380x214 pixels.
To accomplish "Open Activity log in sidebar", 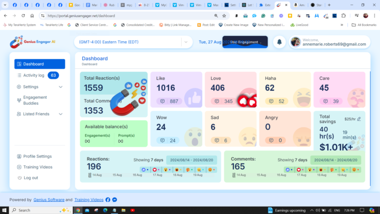I will pyautogui.click(x=34, y=76).
